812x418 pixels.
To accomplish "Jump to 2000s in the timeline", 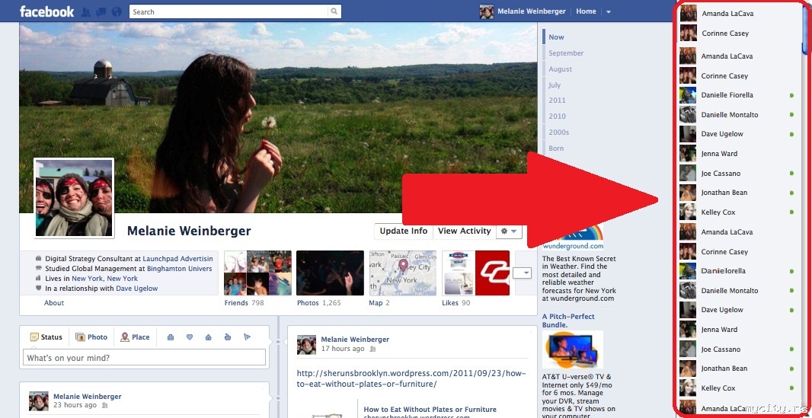I will (x=559, y=132).
